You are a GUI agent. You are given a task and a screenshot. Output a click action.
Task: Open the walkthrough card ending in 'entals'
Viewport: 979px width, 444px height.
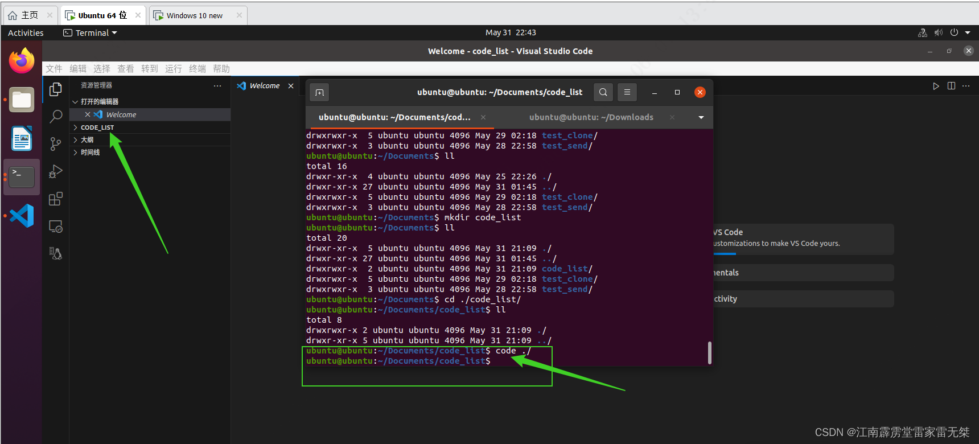pos(804,273)
